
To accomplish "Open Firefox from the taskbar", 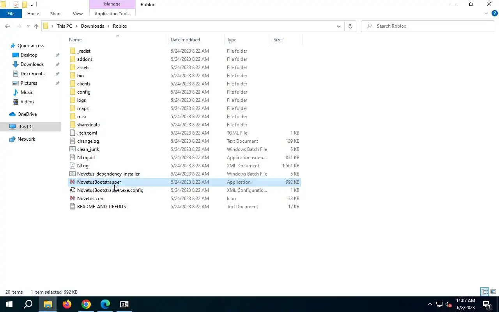I will 67,304.
